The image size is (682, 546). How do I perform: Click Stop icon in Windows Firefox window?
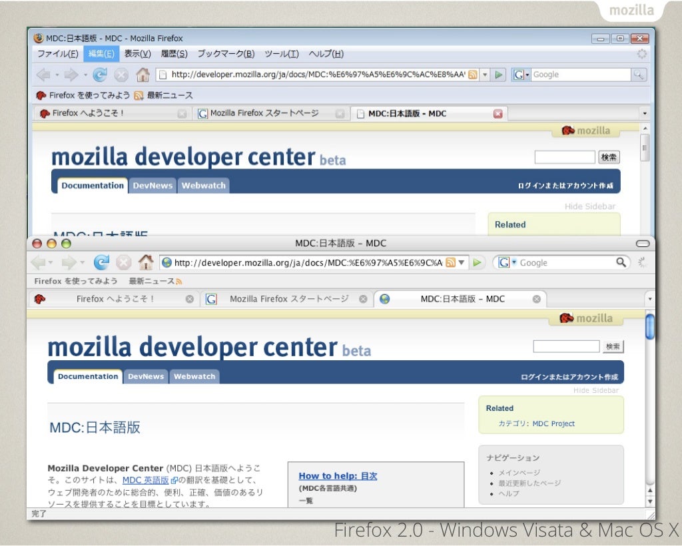121,75
